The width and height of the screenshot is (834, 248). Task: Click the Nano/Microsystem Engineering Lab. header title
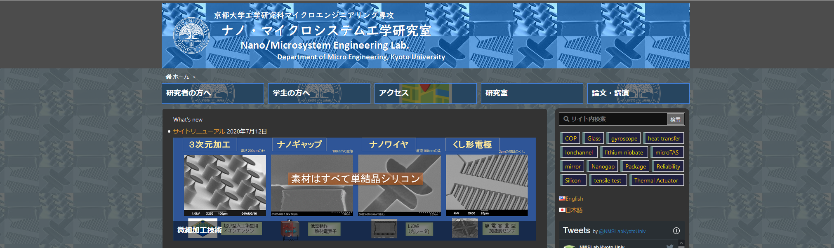[325, 45]
